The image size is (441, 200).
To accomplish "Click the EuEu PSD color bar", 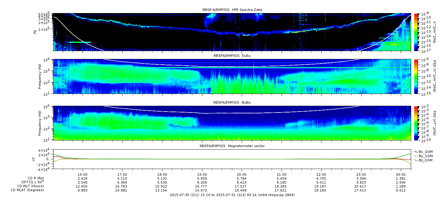I will point(416,76).
